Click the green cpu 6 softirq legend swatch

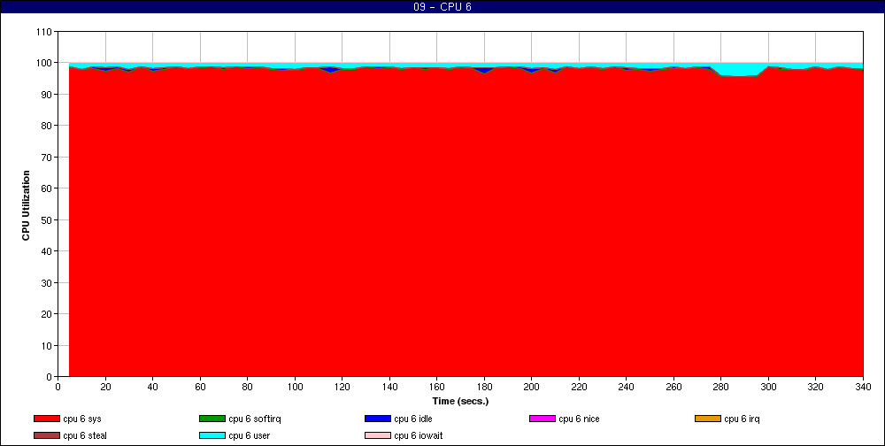pyautogui.click(x=212, y=419)
